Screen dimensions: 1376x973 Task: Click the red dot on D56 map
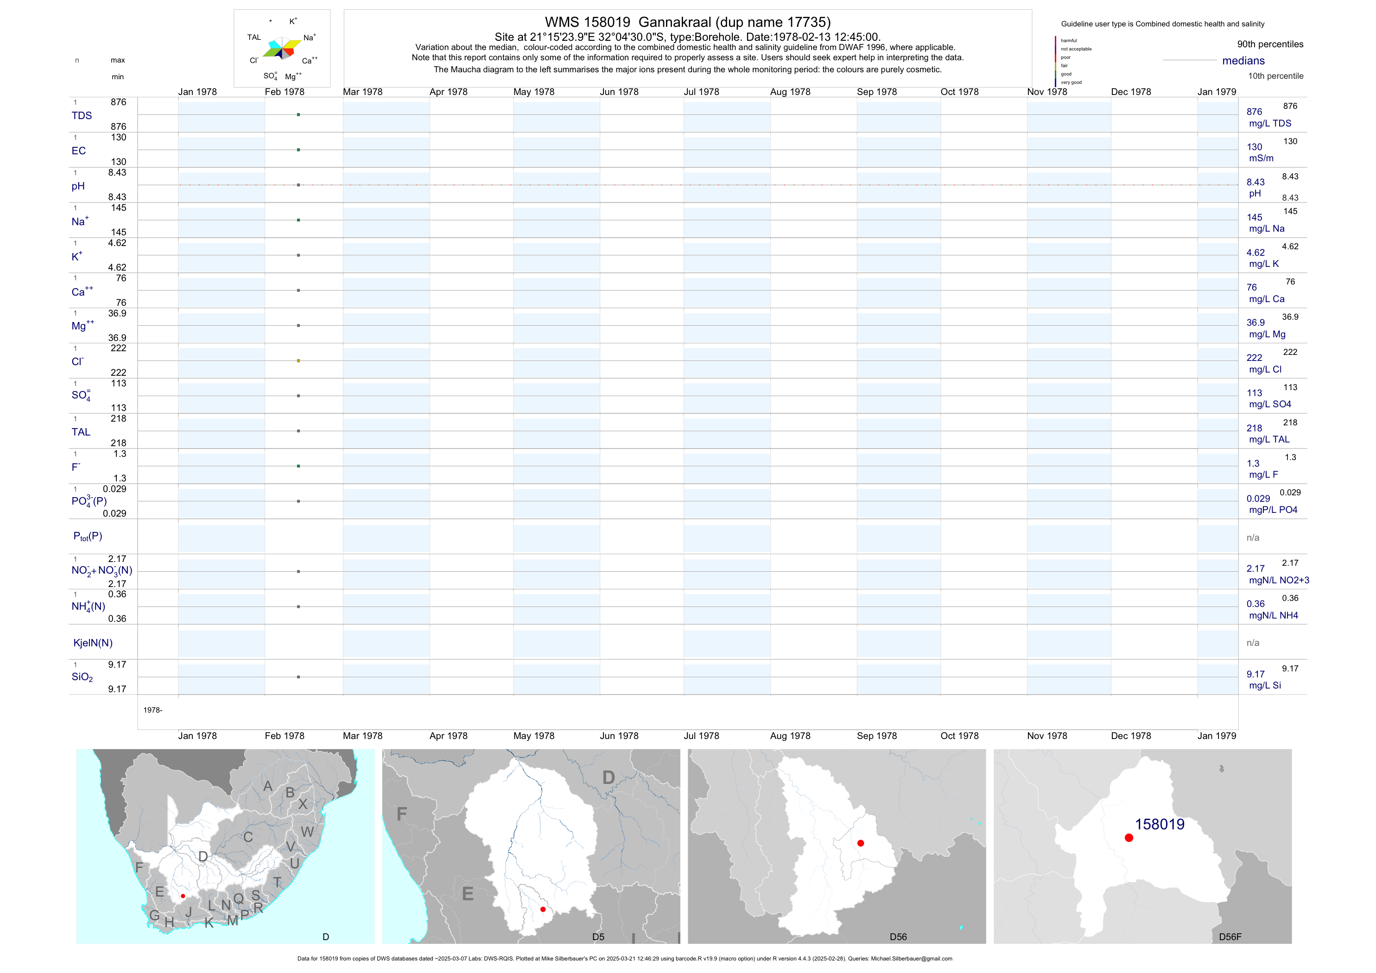(x=861, y=843)
